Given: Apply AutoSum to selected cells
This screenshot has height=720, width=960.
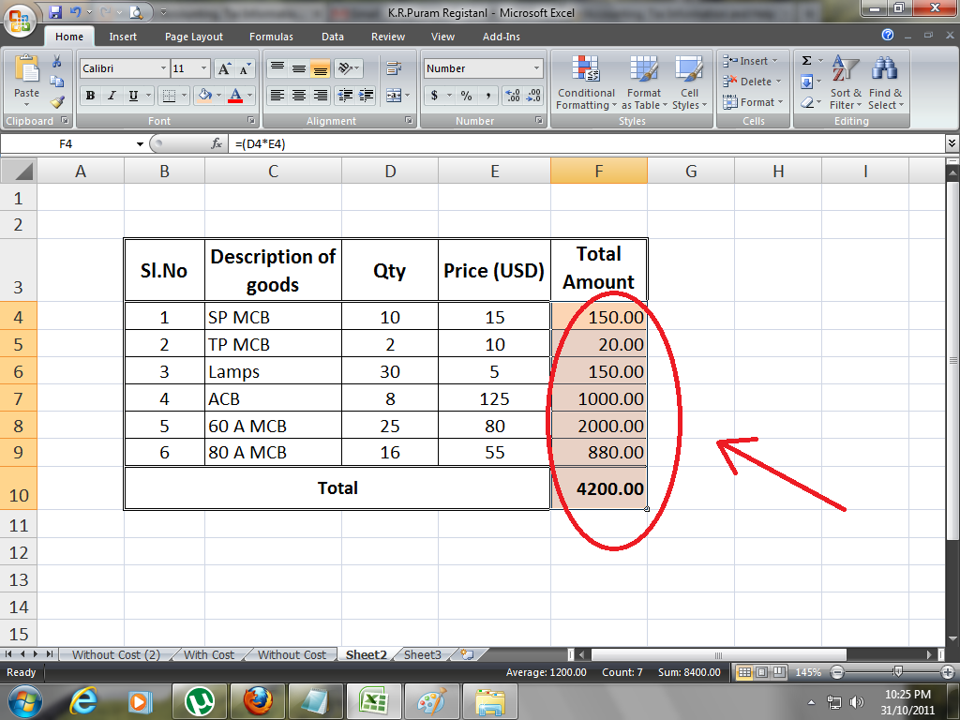Looking at the screenshot, I should (x=808, y=60).
